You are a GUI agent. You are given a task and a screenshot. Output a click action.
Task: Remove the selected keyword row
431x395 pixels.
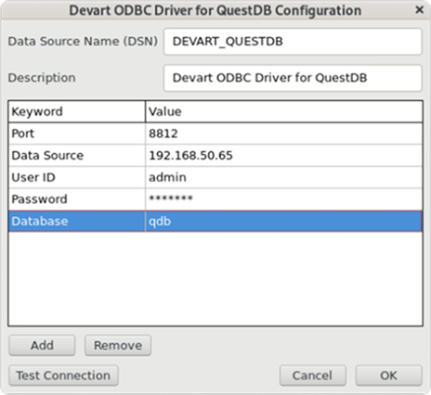(x=118, y=345)
